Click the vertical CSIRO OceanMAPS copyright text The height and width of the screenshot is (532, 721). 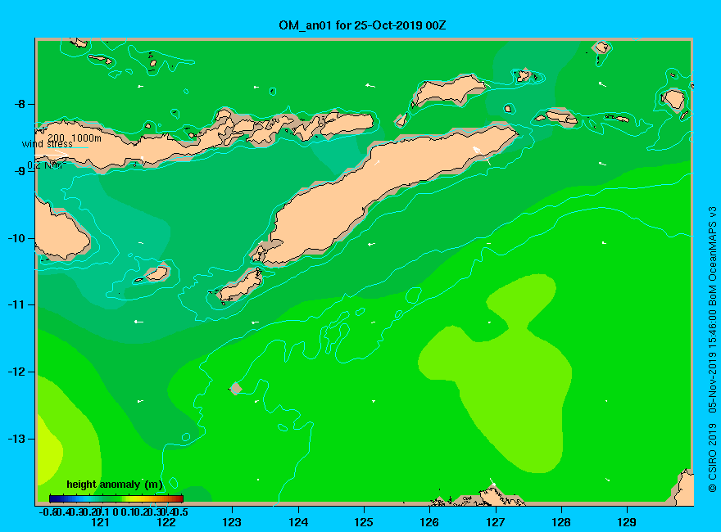(712, 349)
